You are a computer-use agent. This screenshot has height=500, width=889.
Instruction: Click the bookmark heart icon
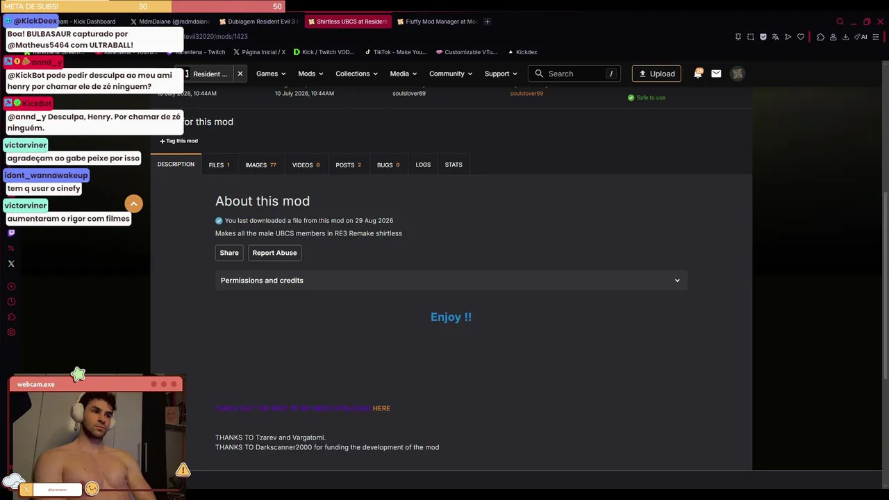(x=800, y=37)
